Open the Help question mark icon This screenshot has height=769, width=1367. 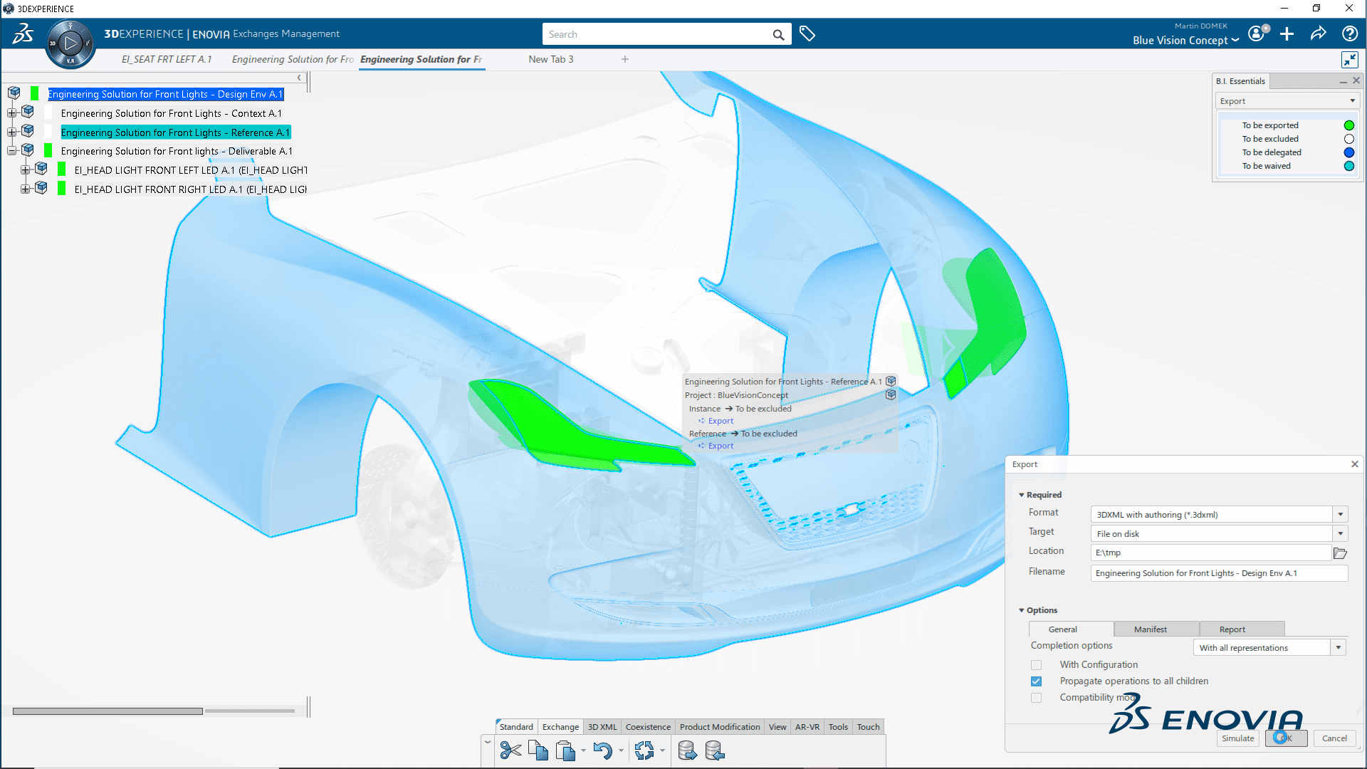tap(1349, 33)
